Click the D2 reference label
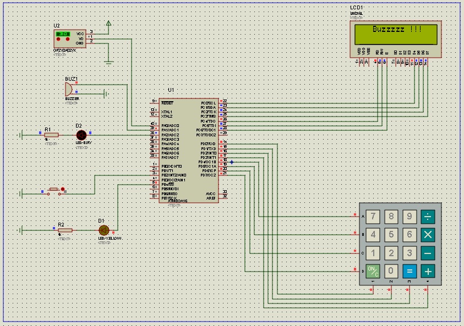This screenshot has height=326, width=464. [x=79, y=125]
